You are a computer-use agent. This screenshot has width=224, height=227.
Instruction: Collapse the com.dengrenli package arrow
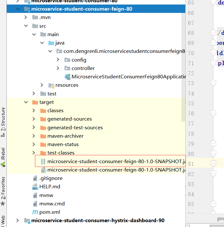(50, 51)
